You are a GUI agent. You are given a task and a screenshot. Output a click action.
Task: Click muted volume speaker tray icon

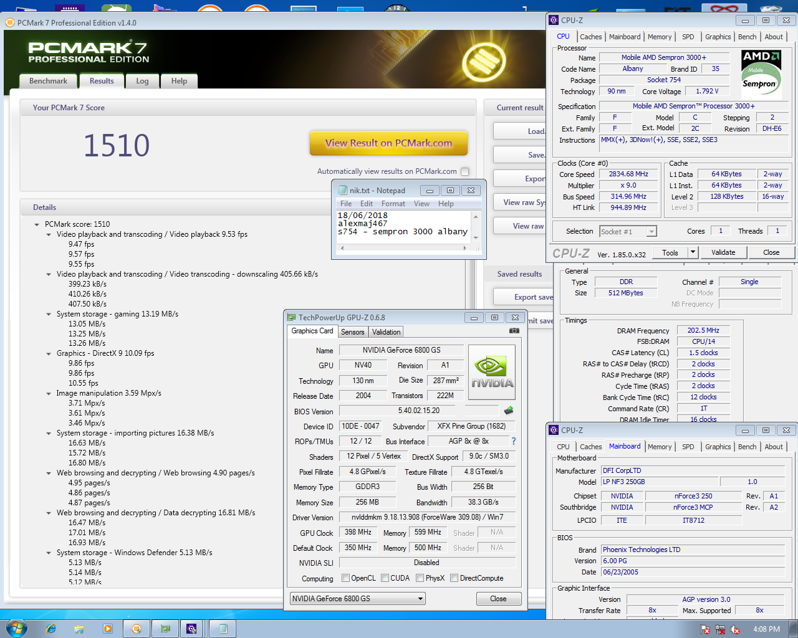(736, 629)
